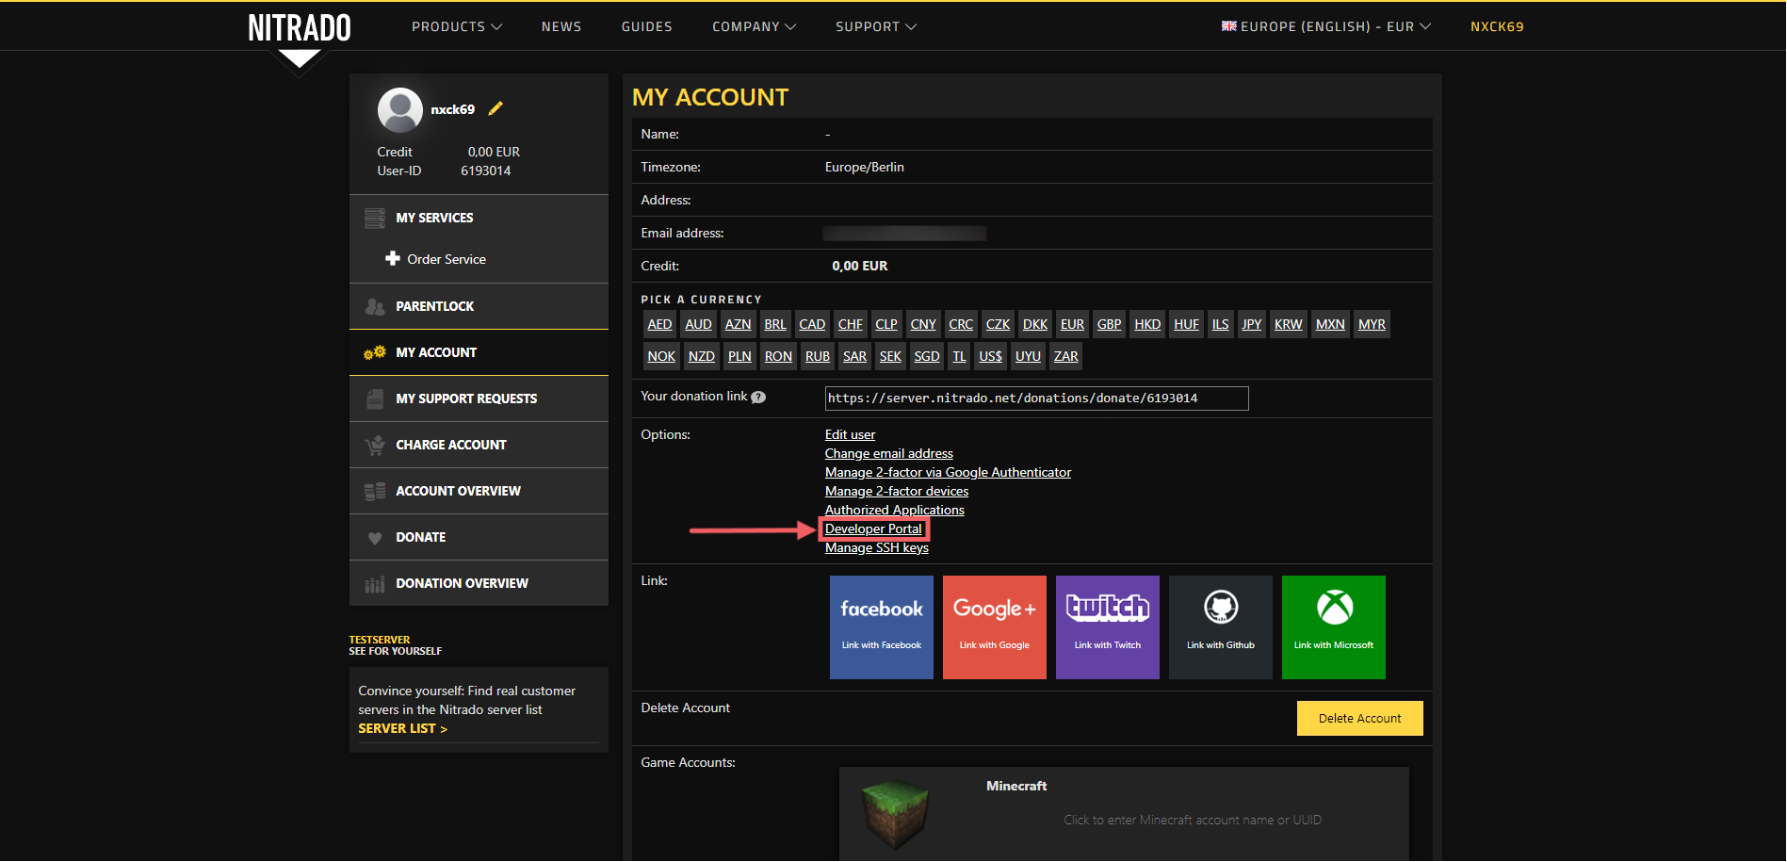The image size is (1787, 862).
Task: Open the Products dropdown menu
Action: [457, 26]
